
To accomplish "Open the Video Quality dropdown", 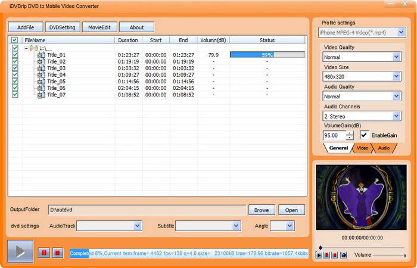I will (x=397, y=57).
